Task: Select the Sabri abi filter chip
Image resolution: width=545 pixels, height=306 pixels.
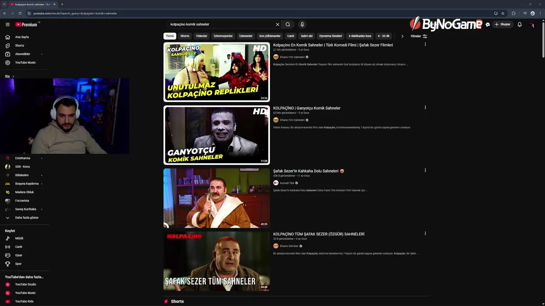Action: [307, 36]
